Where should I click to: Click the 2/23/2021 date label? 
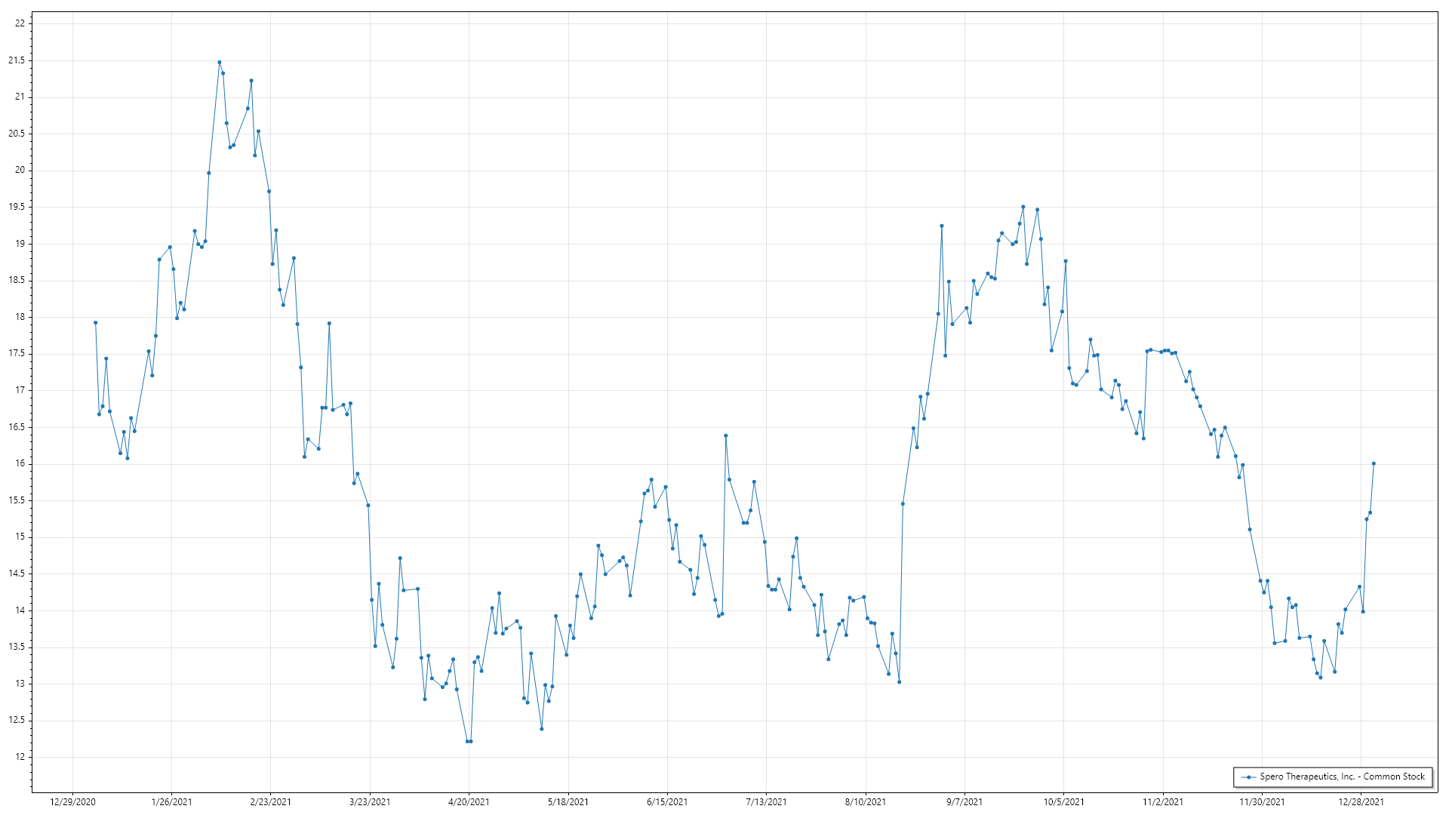271,802
